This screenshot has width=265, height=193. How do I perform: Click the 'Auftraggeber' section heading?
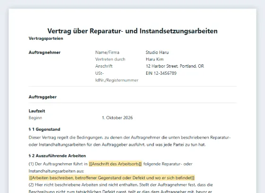click(43, 97)
